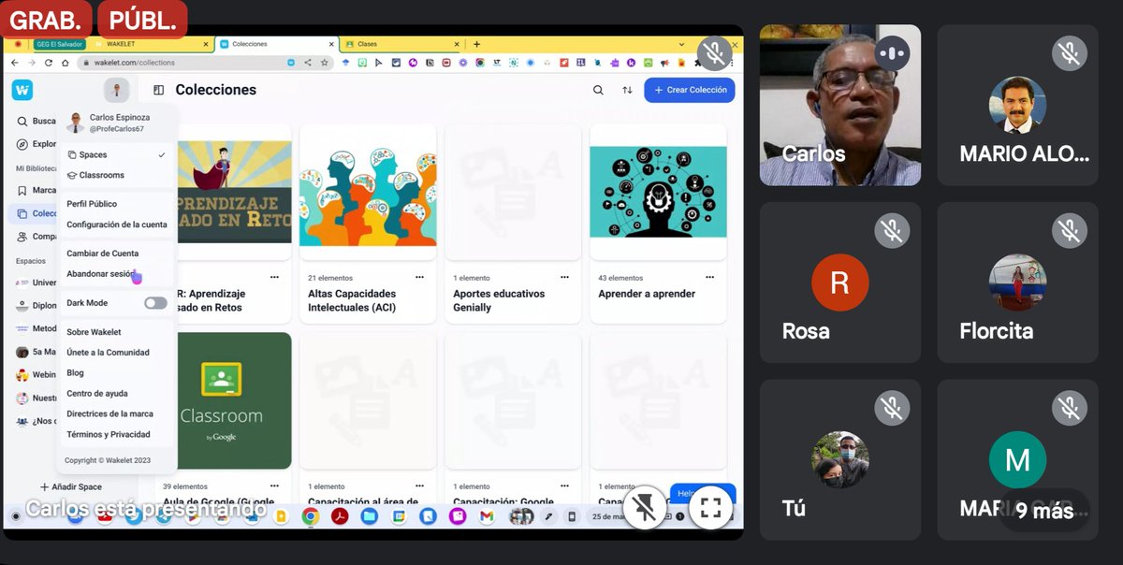Open Configuración de la cuenta
The image size is (1123, 565).
[x=117, y=225]
